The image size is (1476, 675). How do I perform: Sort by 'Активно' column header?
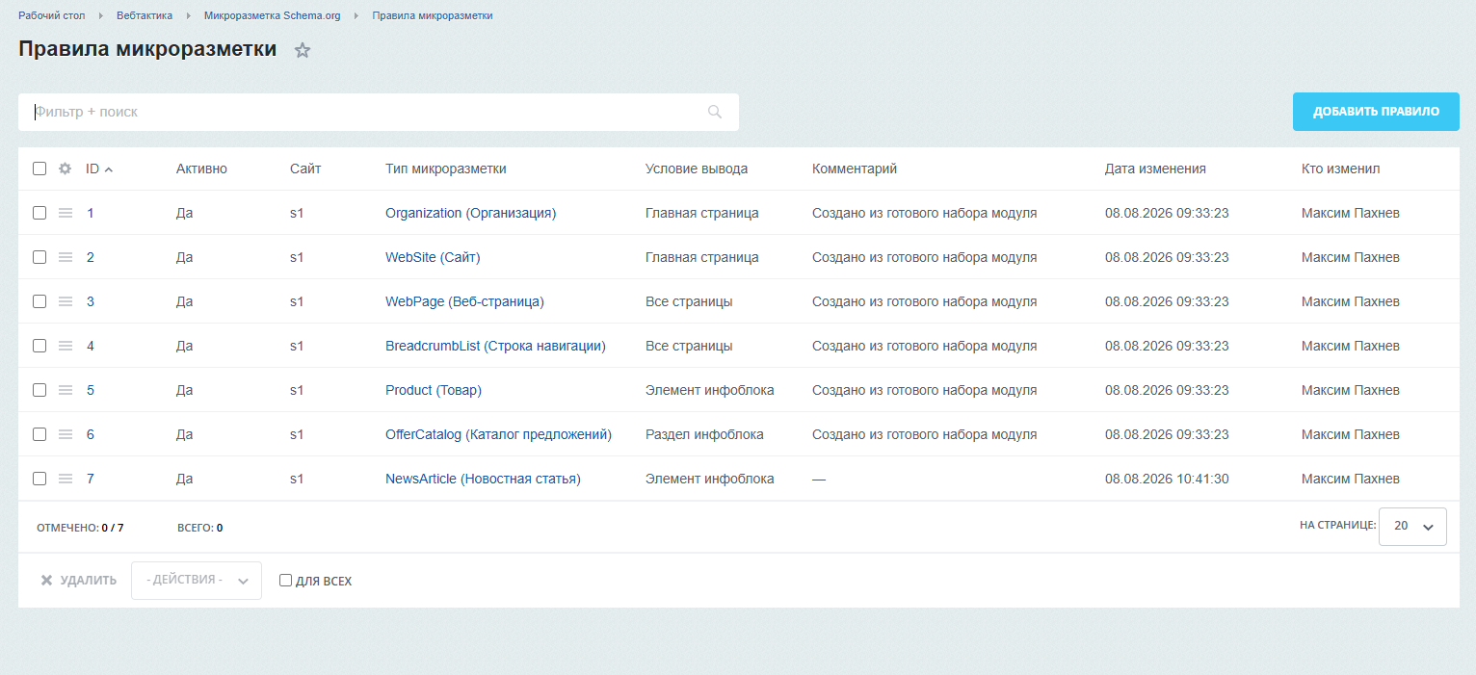[201, 169]
